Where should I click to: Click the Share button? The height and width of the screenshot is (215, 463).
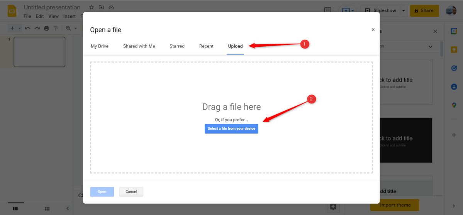[x=424, y=11]
